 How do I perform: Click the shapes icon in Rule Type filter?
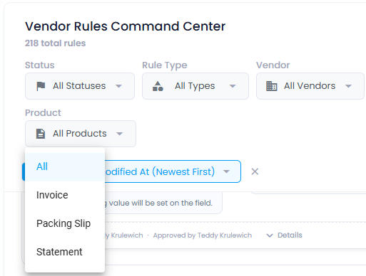158,86
